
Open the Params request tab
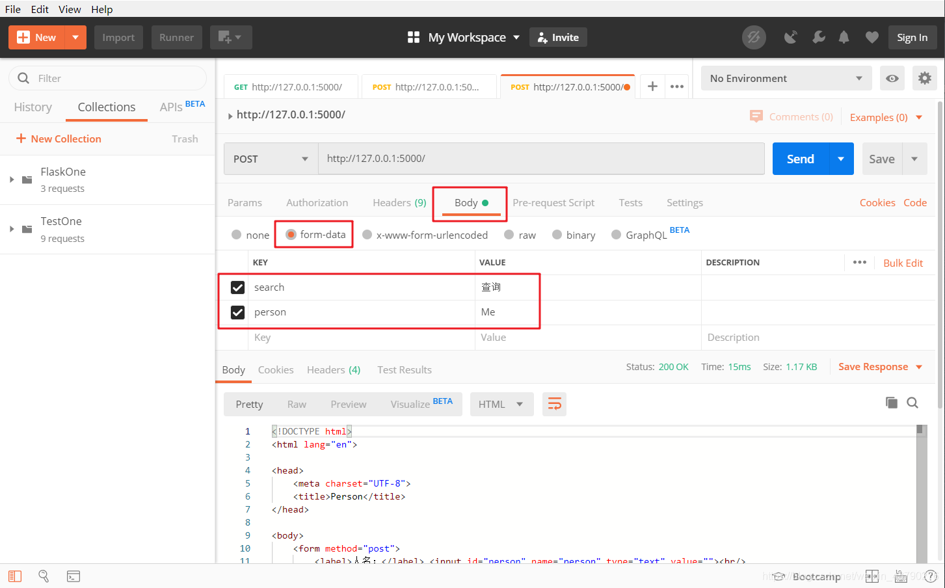[245, 202]
